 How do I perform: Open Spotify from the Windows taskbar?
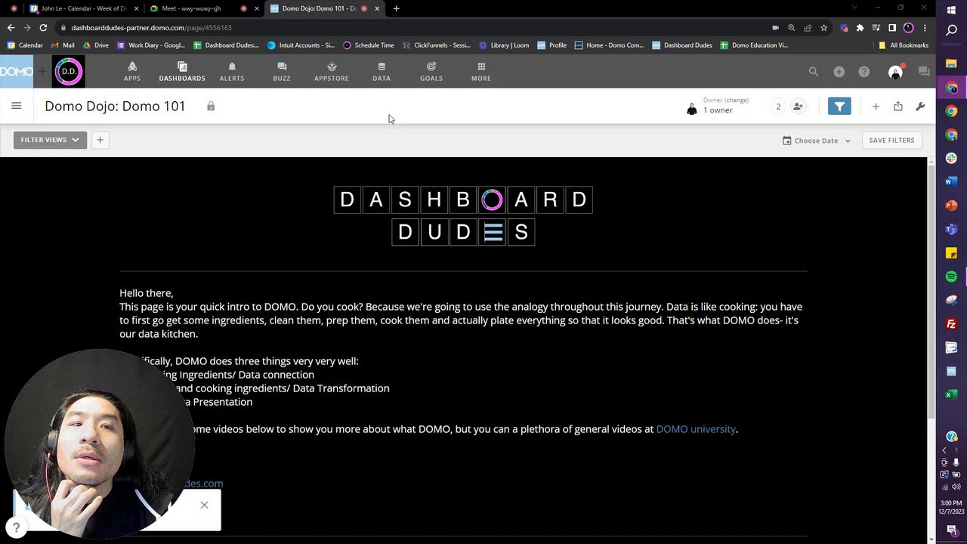[x=951, y=277]
